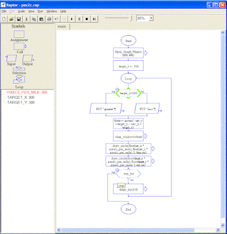Click the End oval in flowchart
Viewport: 227px width, 234px height.
tap(128, 209)
